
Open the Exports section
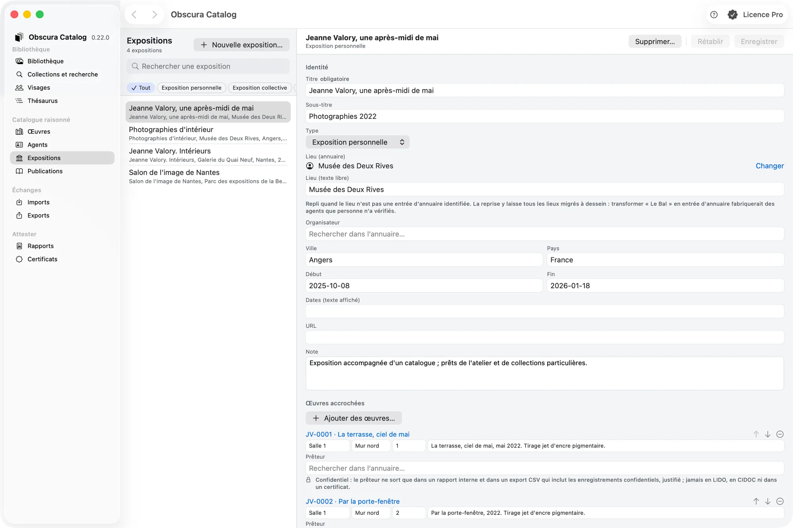[62, 215]
